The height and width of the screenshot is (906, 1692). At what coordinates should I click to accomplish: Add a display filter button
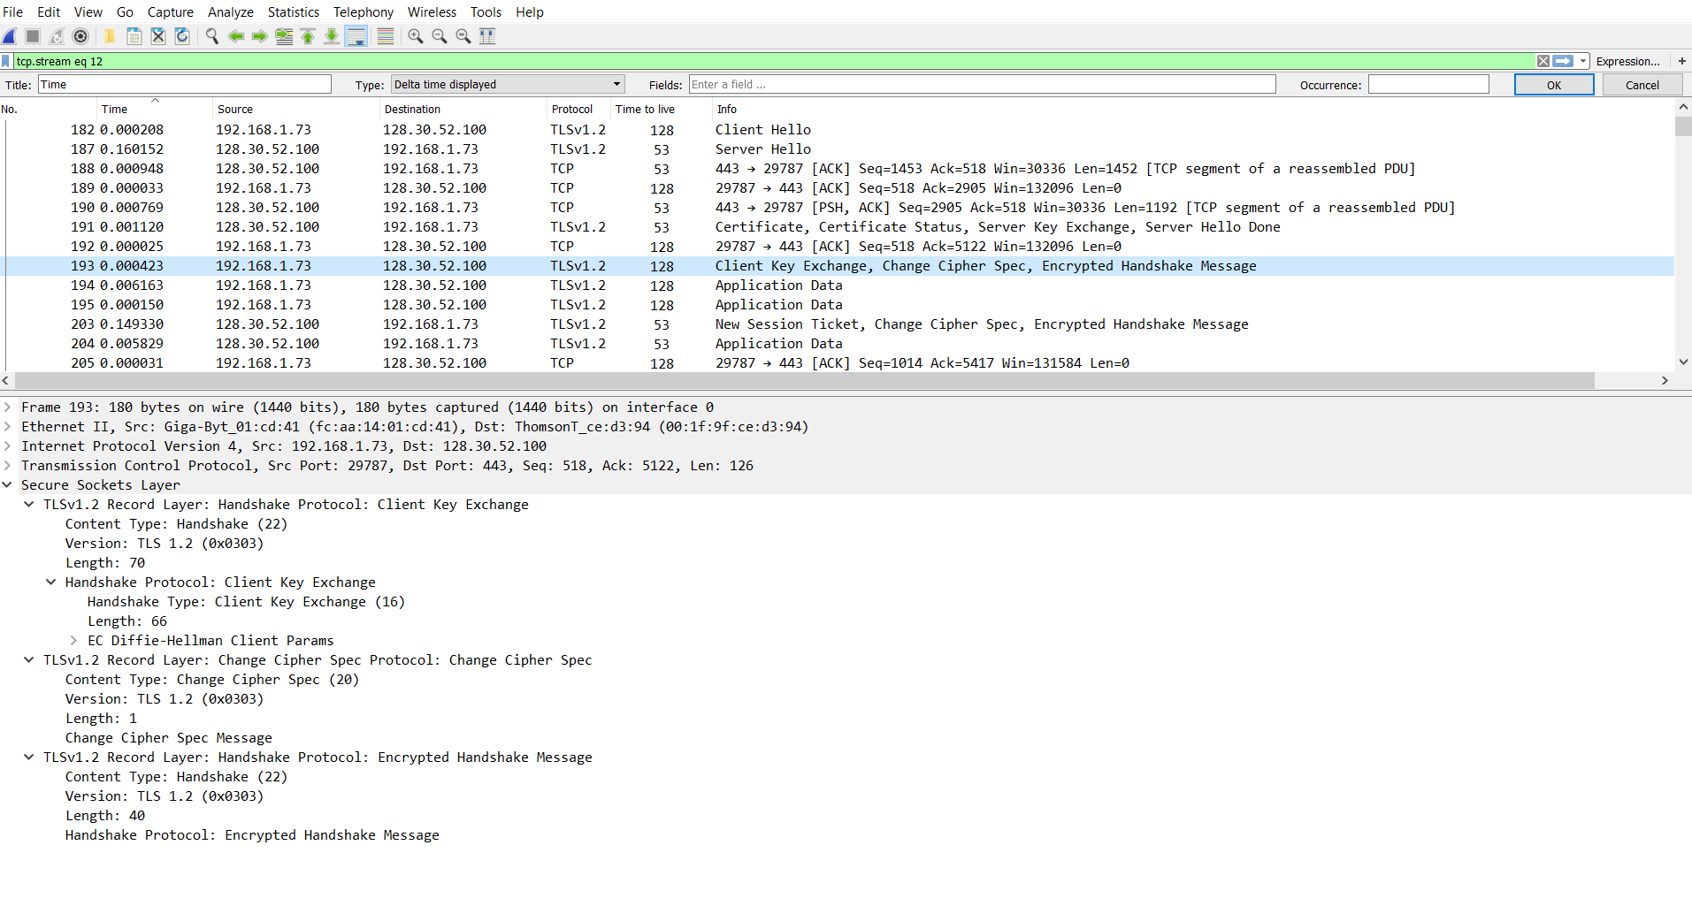(1681, 61)
